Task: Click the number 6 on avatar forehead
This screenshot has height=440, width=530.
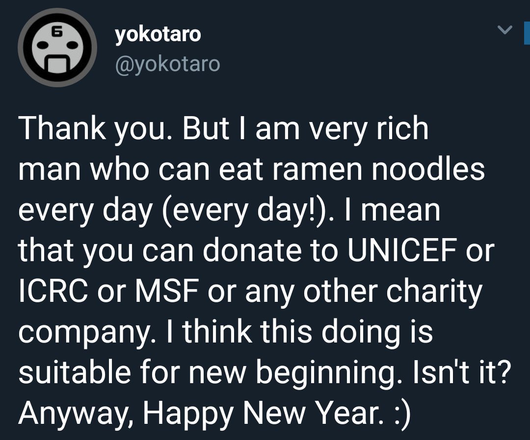Action: coord(57,32)
